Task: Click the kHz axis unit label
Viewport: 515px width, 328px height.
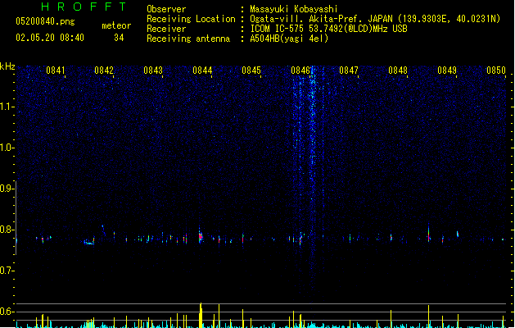Action: pyautogui.click(x=7, y=66)
